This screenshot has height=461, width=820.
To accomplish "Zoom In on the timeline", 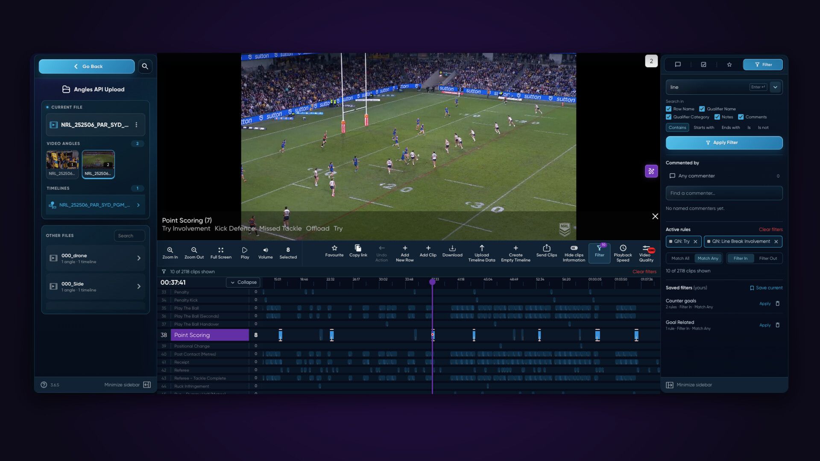I will tap(170, 253).
